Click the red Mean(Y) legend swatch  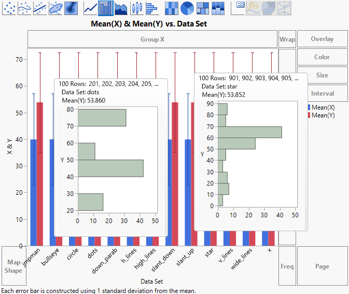point(310,115)
